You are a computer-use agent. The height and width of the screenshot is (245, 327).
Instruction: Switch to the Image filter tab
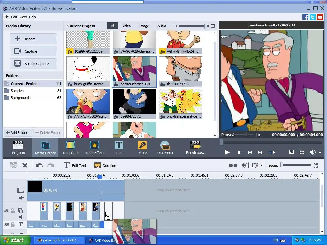pyautogui.click(x=144, y=26)
